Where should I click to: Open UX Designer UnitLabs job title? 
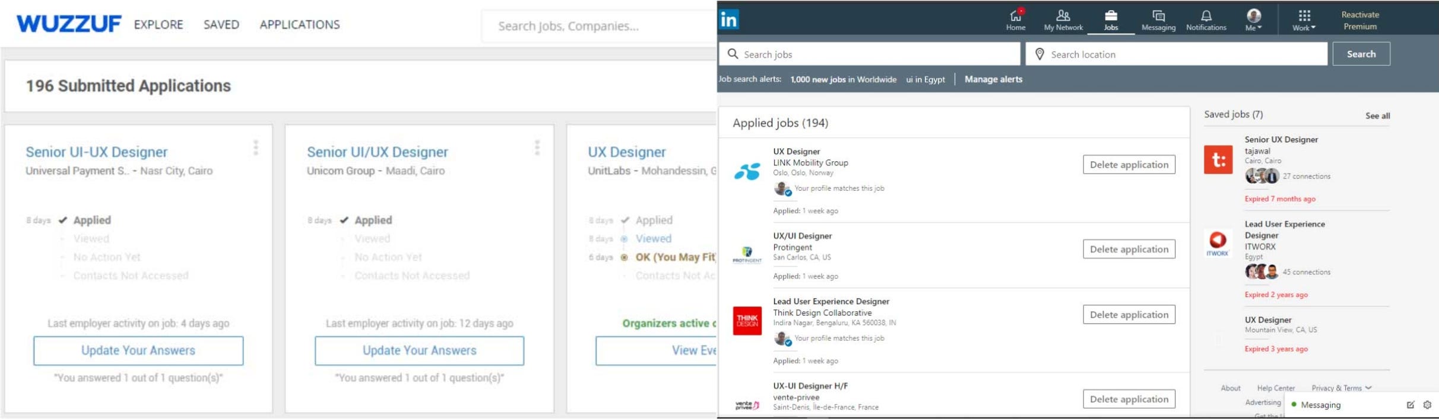627,152
